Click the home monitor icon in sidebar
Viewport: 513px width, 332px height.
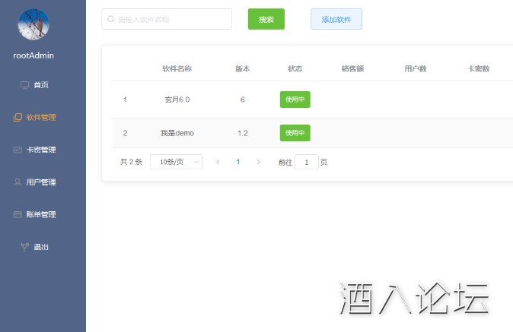point(24,85)
